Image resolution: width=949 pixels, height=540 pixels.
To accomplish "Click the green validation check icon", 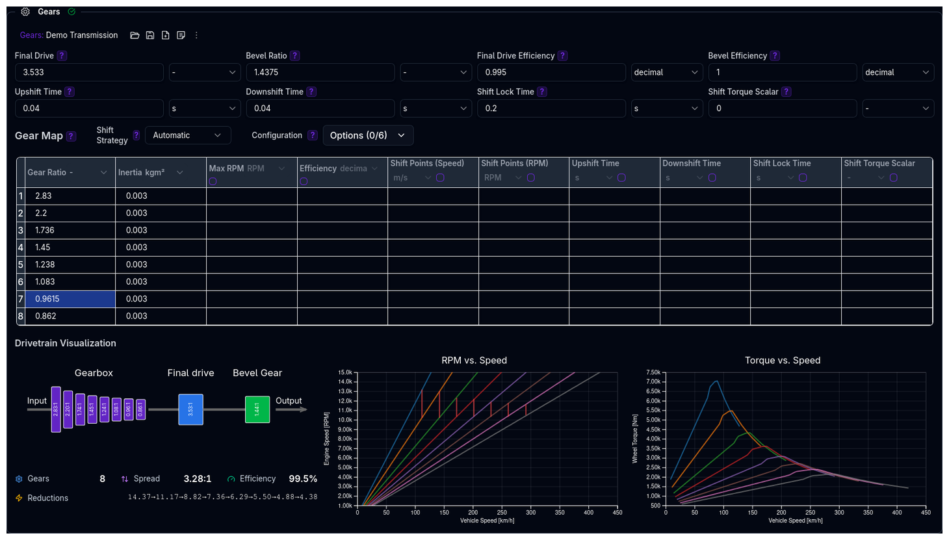I will (x=71, y=11).
